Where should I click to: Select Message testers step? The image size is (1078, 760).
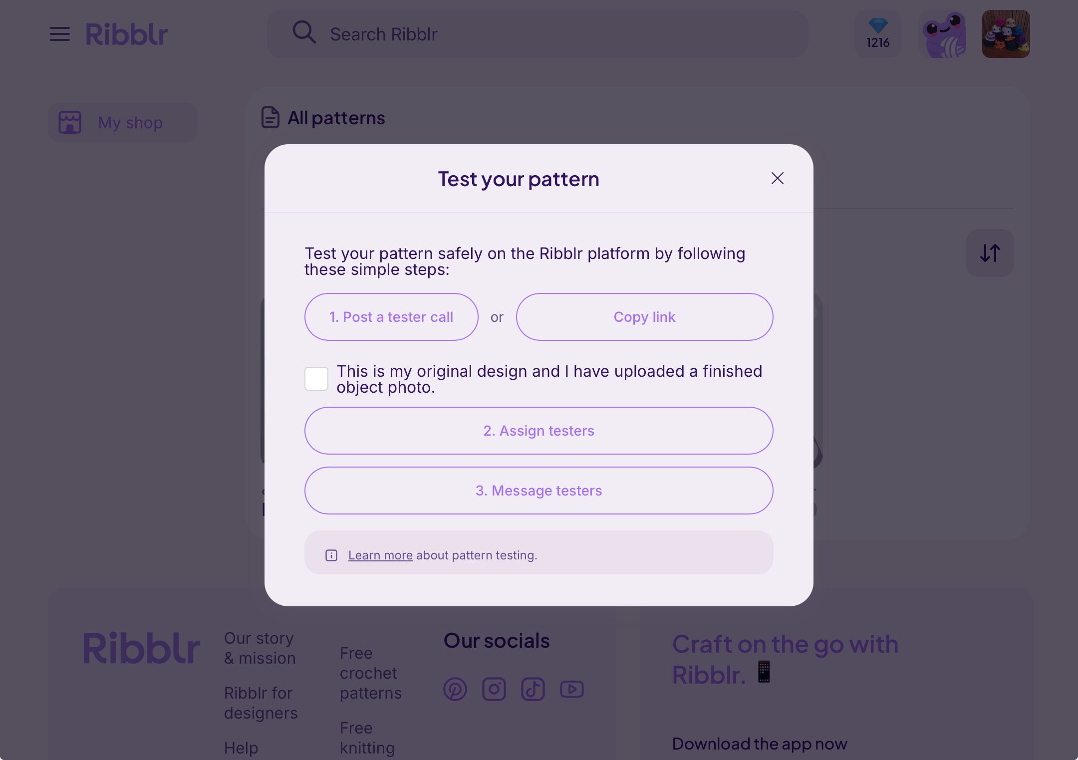(x=539, y=491)
